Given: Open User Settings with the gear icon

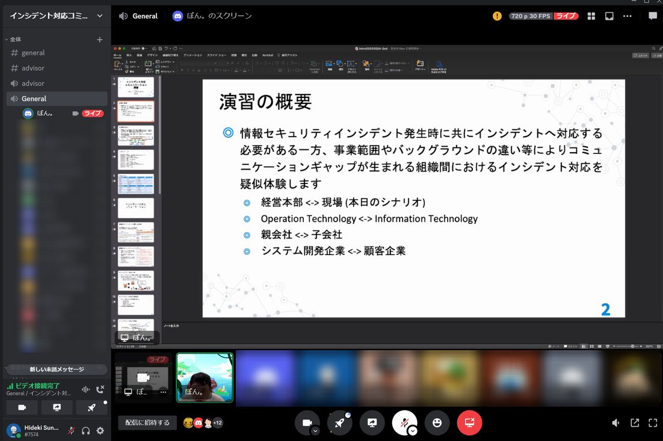Looking at the screenshot, I should click(x=100, y=430).
